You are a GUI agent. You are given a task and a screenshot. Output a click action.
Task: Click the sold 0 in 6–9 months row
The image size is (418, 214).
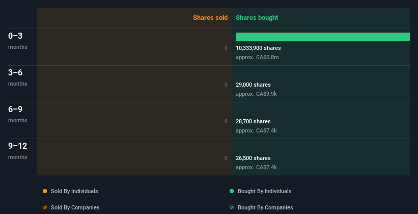tap(226, 121)
